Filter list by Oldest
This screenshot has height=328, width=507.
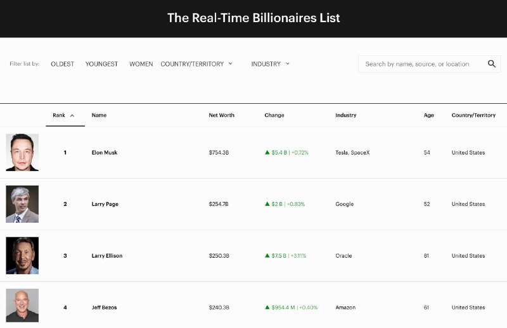[x=62, y=64]
